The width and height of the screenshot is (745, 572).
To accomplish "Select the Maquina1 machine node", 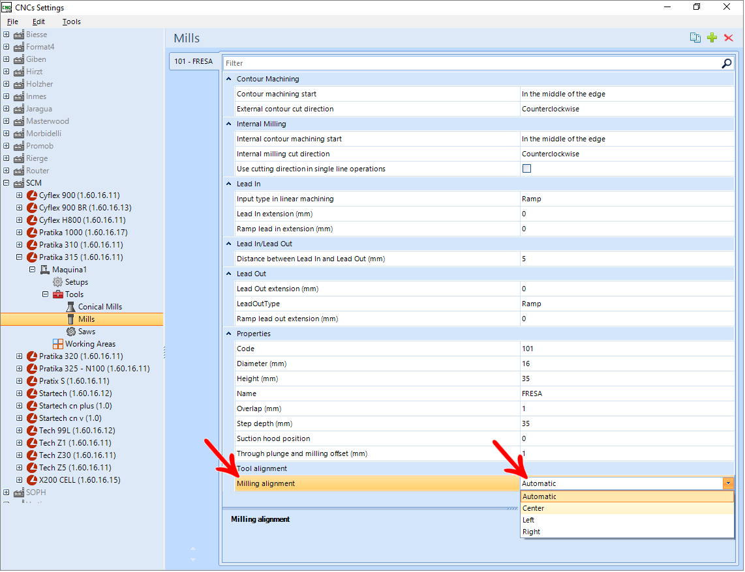I will tap(69, 270).
